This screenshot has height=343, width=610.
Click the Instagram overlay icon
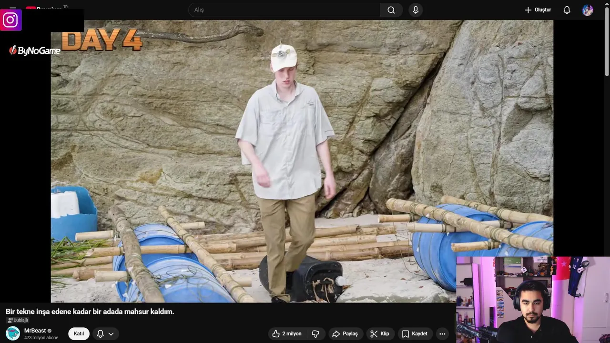tap(10, 20)
